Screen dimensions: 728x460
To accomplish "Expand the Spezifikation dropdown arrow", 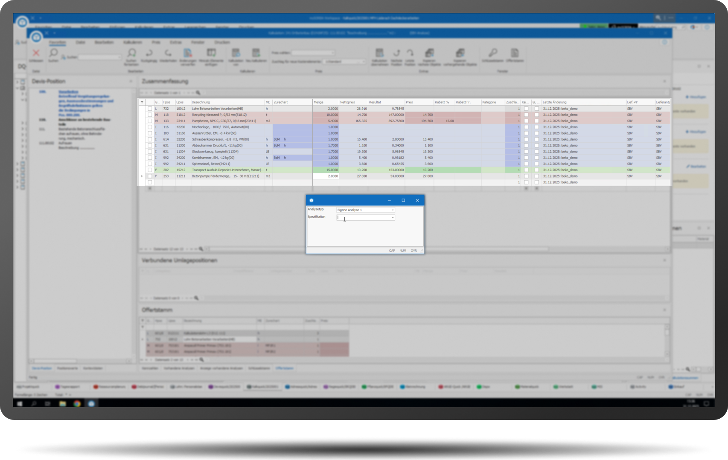I will [x=393, y=218].
